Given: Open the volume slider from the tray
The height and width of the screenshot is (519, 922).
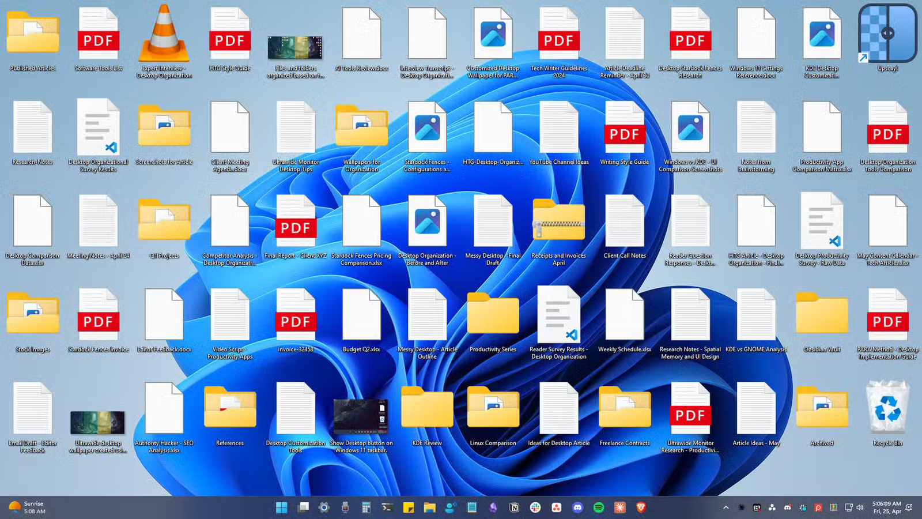Looking at the screenshot, I should click(861, 507).
